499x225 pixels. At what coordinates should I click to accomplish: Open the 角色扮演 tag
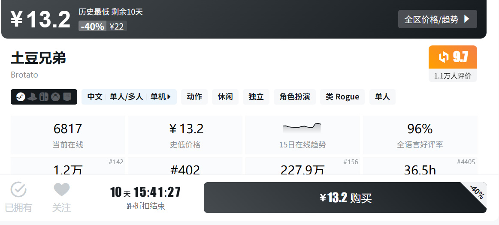[295, 97]
